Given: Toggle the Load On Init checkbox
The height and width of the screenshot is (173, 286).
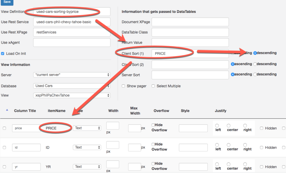Looking at the screenshot, I should click(x=3, y=53).
